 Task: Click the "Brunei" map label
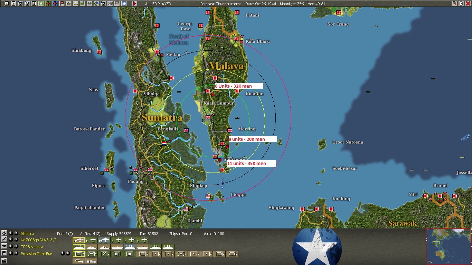click(440, 186)
